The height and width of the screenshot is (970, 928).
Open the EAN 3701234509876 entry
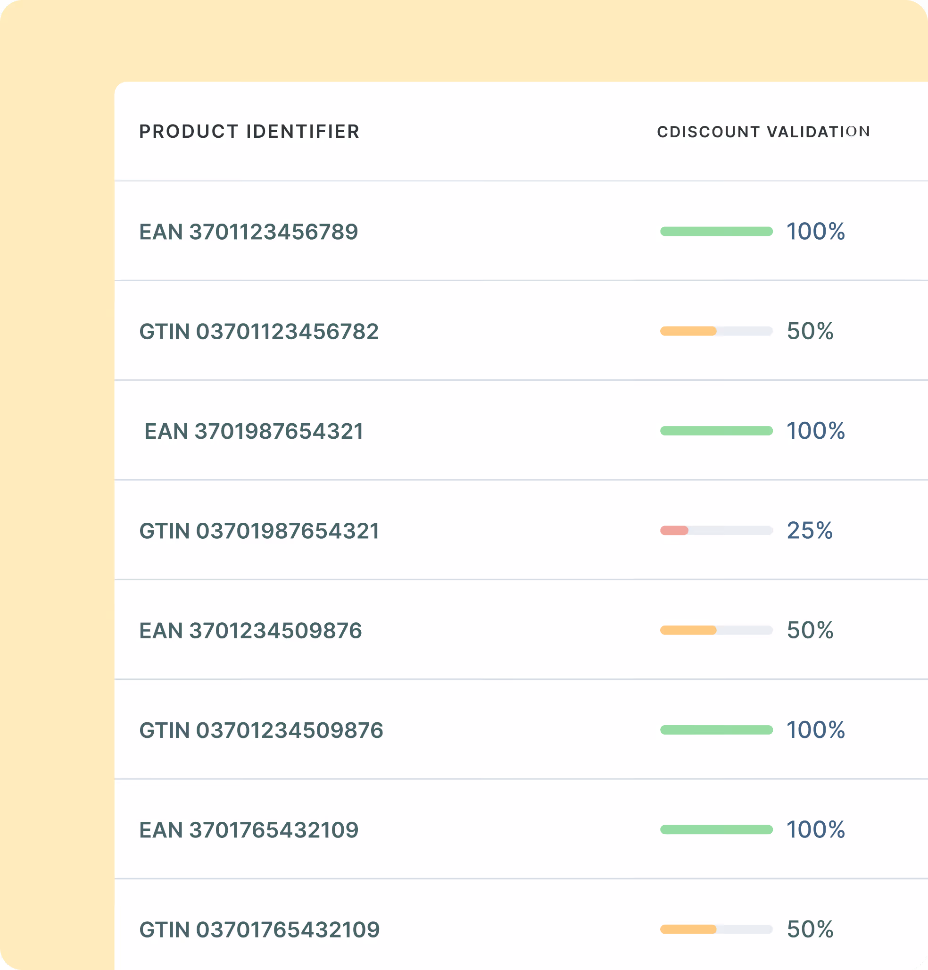click(x=250, y=630)
